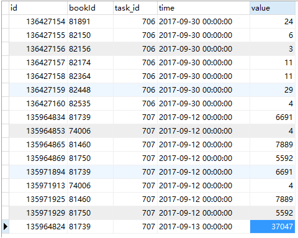Select value 6691 in row 135964834
The width and height of the screenshot is (298, 238).
pos(273,117)
